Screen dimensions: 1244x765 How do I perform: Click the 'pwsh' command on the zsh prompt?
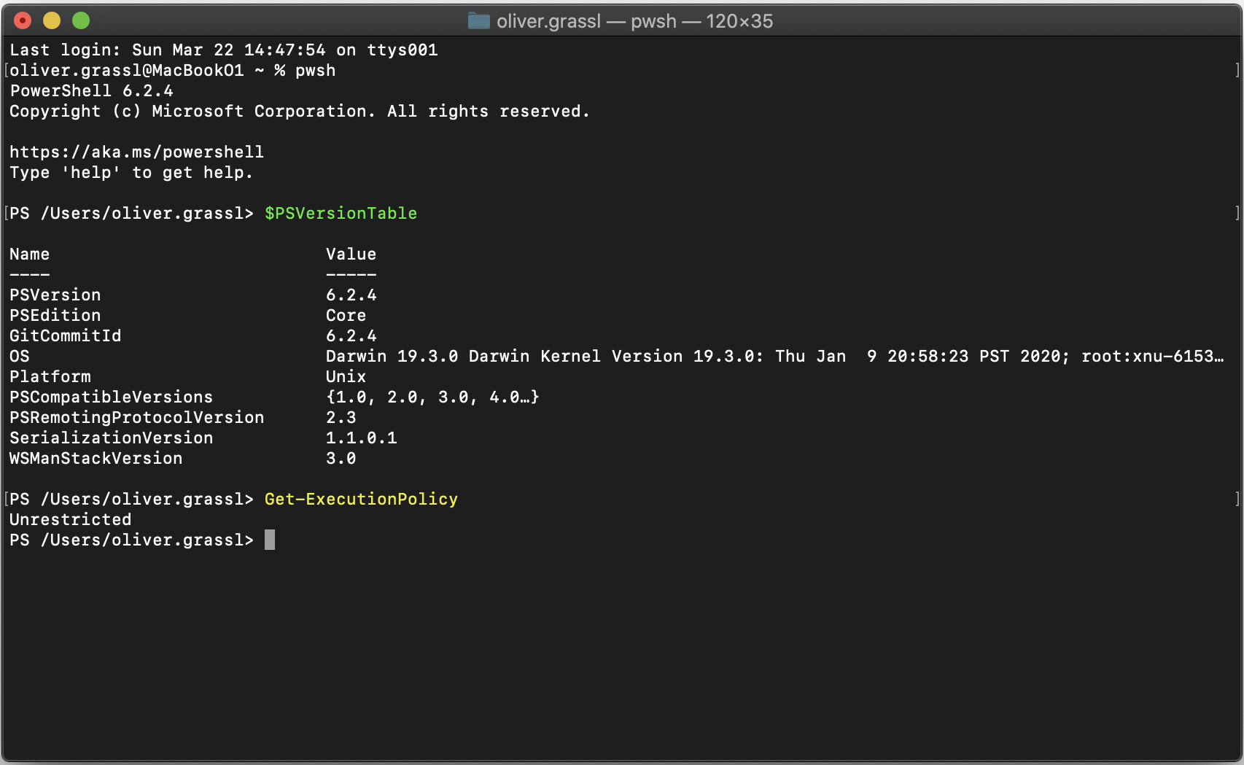pos(316,71)
